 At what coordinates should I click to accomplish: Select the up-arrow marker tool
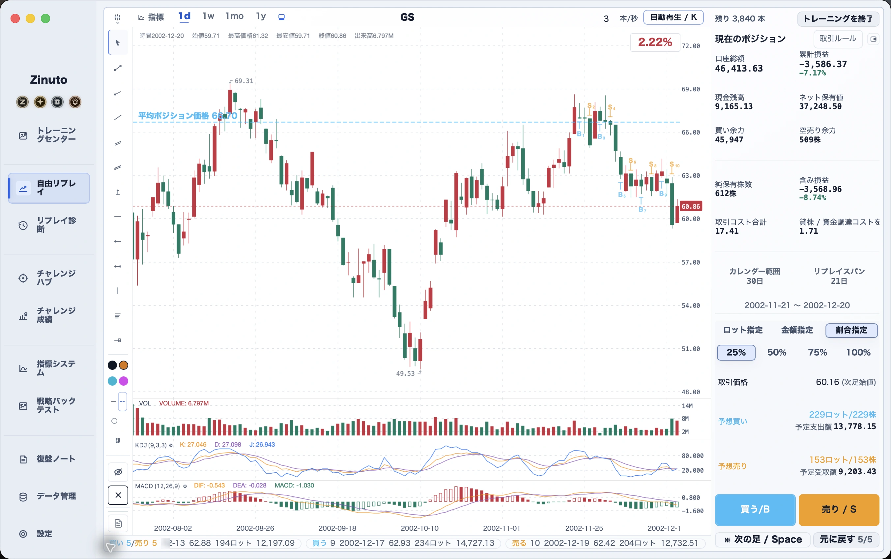[118, 192]
